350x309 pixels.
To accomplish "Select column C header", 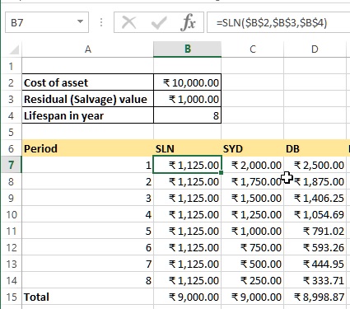I will pos(253,49).
